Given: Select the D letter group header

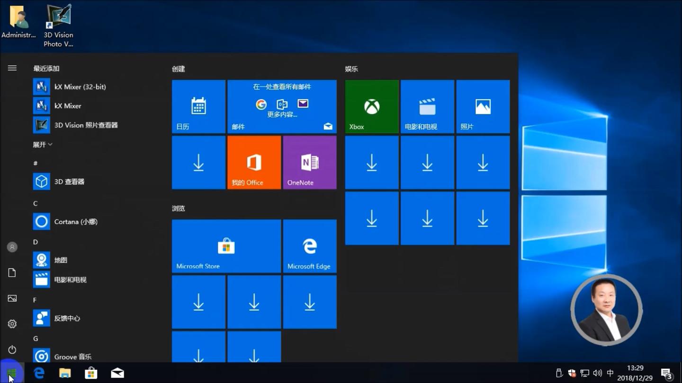Looking at the screenshot, I should (x=36, y=242).
